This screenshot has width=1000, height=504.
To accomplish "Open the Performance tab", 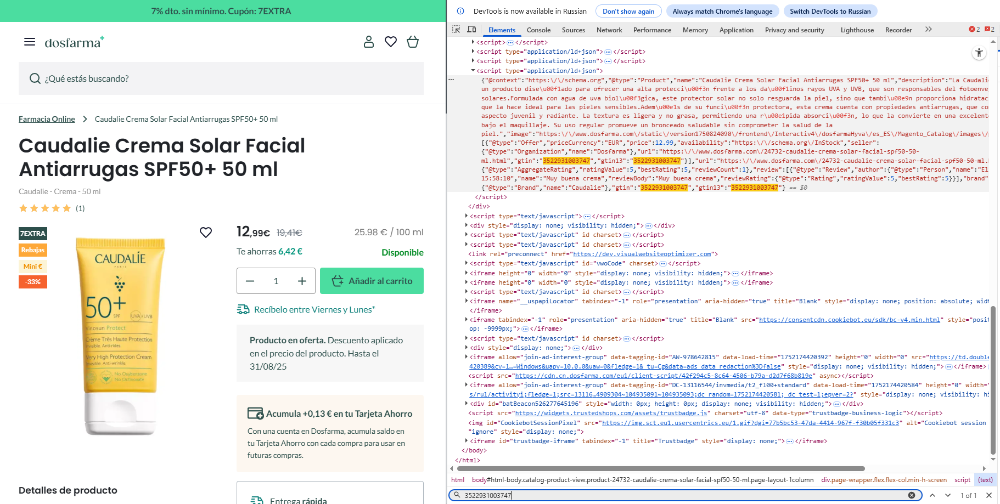I will pos(652,30).
